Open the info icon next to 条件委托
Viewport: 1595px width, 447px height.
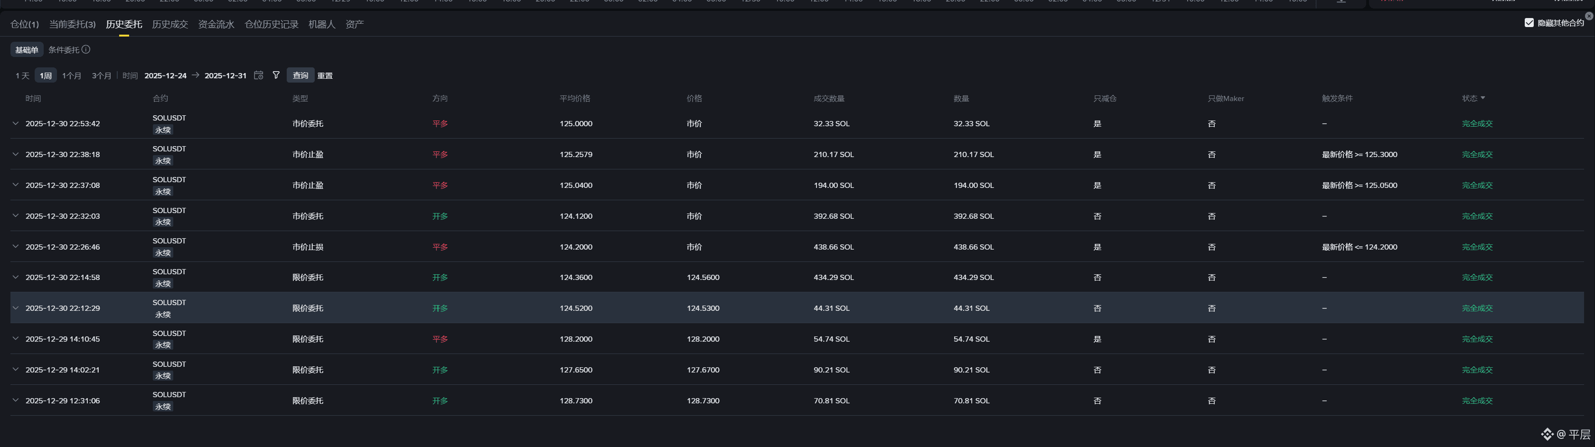(86, 49)
